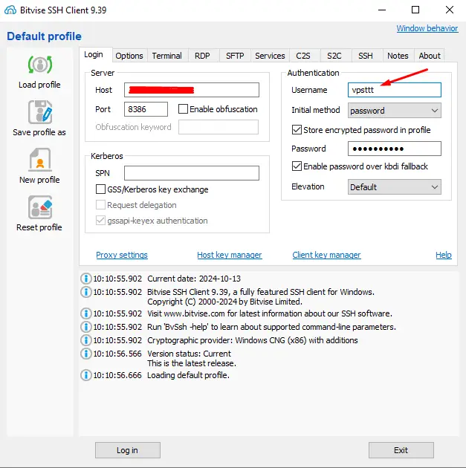The image size is (466, 468).
Task: Click the Username field with vpsttt
Action: (395, 90)
